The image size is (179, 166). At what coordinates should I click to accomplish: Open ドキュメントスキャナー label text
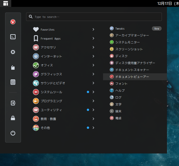pyautogui.click(x=132, y=70)
